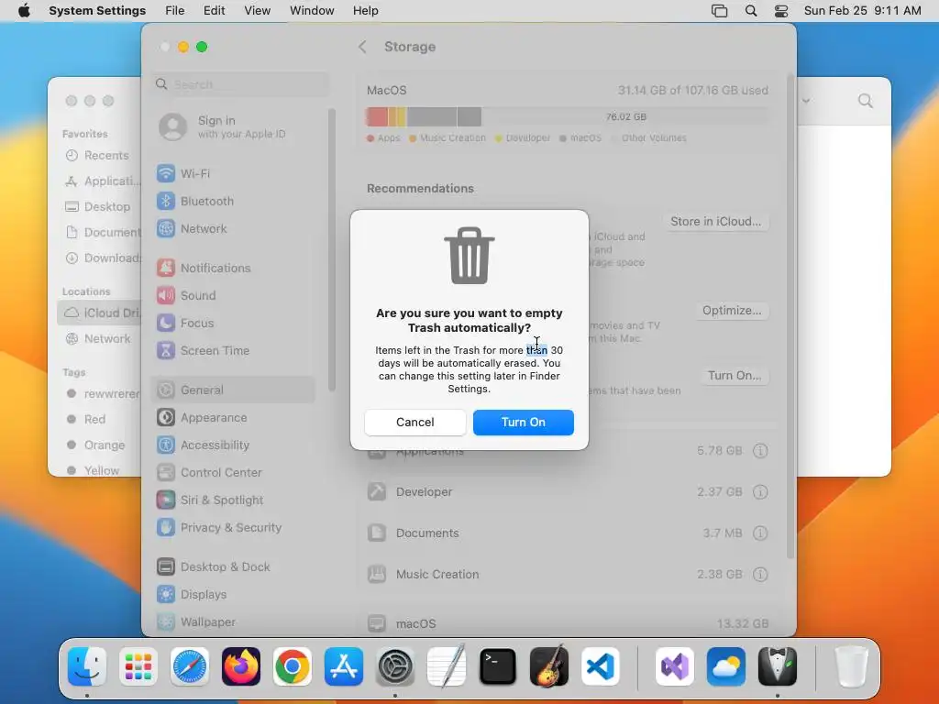The image size is (939, 704).
Task: Show info for Applications storage row
Action: (760, 450)
